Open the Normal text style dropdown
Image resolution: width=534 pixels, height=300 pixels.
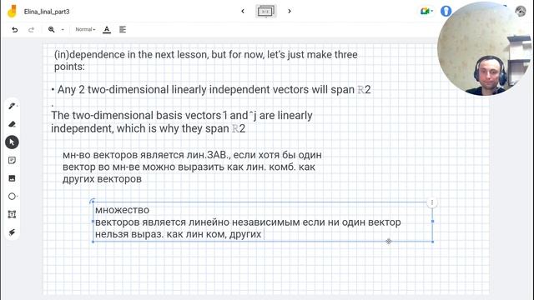(85, 30)
